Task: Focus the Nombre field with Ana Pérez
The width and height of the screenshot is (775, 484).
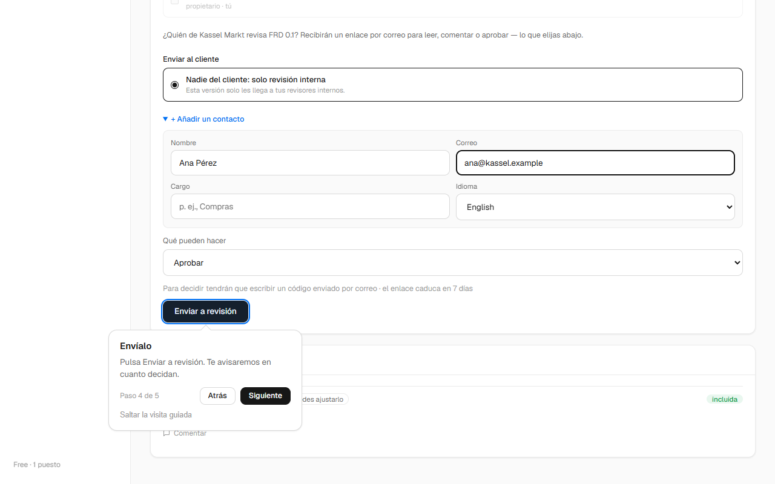Action: 310,163
